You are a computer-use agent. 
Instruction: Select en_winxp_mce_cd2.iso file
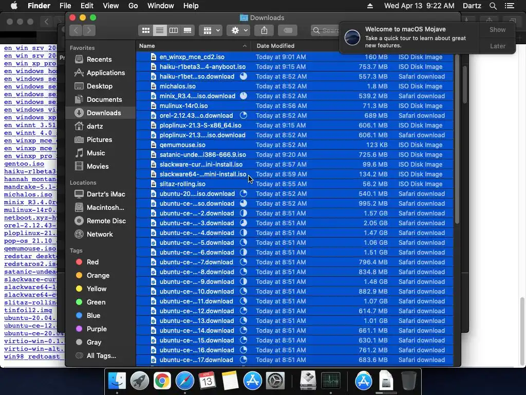[x=294, y=57]
